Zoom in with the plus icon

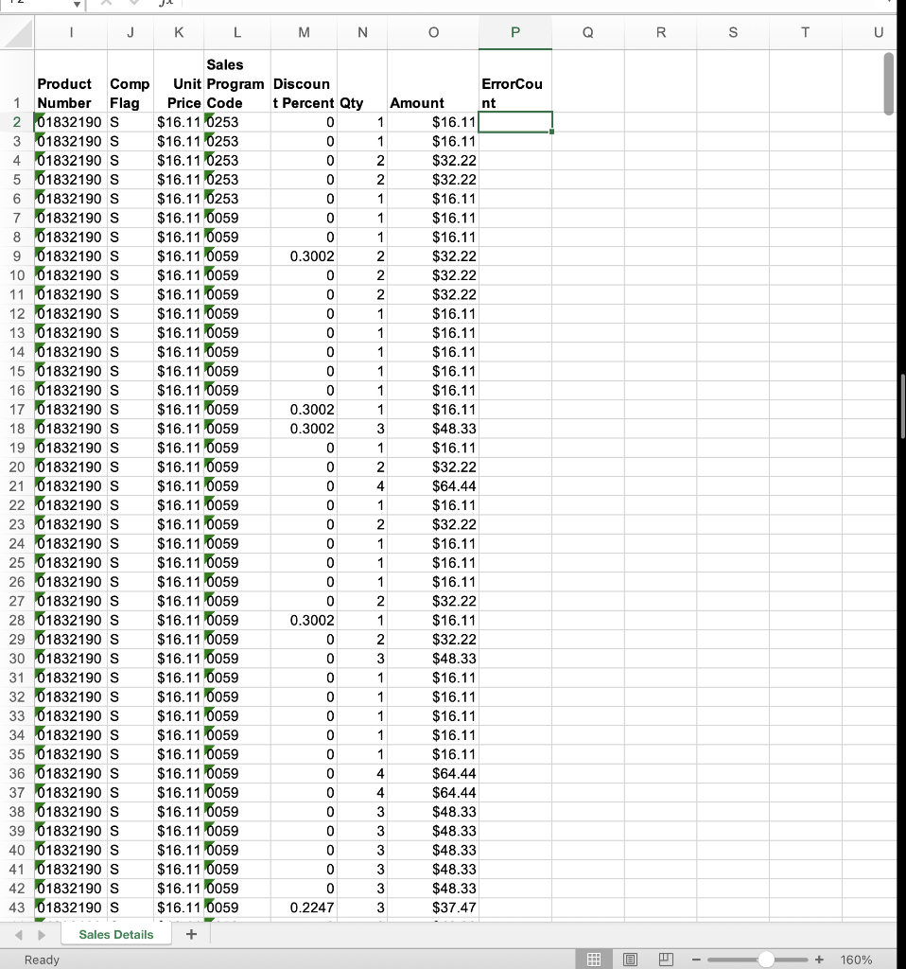point(819,959)
